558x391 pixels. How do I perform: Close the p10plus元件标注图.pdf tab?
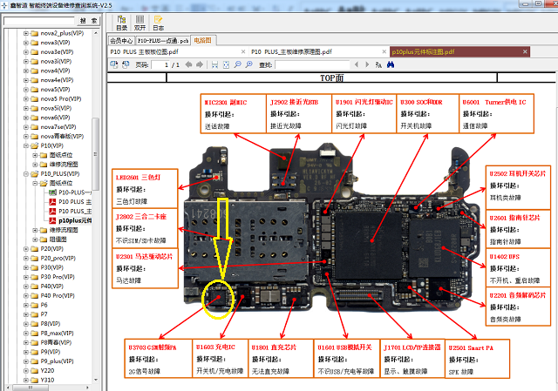(525, 51)
